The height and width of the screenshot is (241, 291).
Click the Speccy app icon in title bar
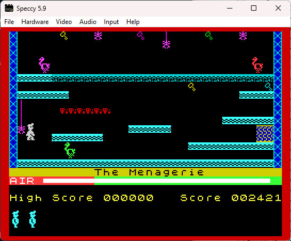[9, 9]
